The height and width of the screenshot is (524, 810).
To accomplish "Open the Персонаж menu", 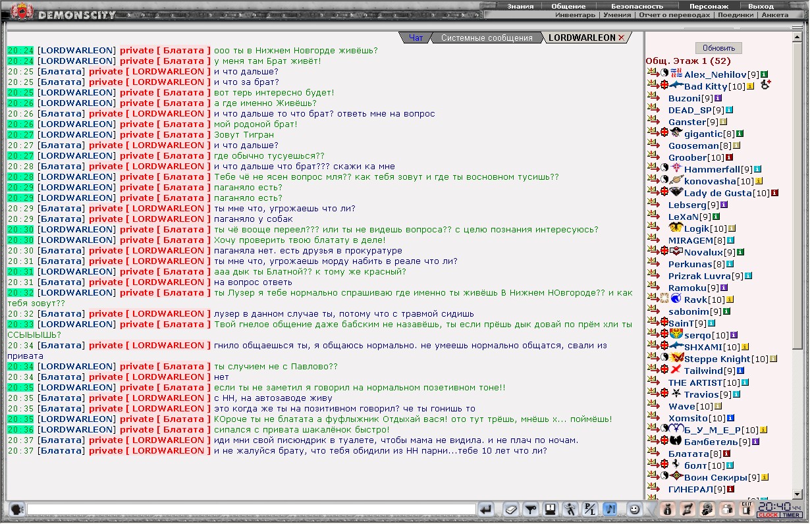I will pyautogui.click(x=708, y=6).
